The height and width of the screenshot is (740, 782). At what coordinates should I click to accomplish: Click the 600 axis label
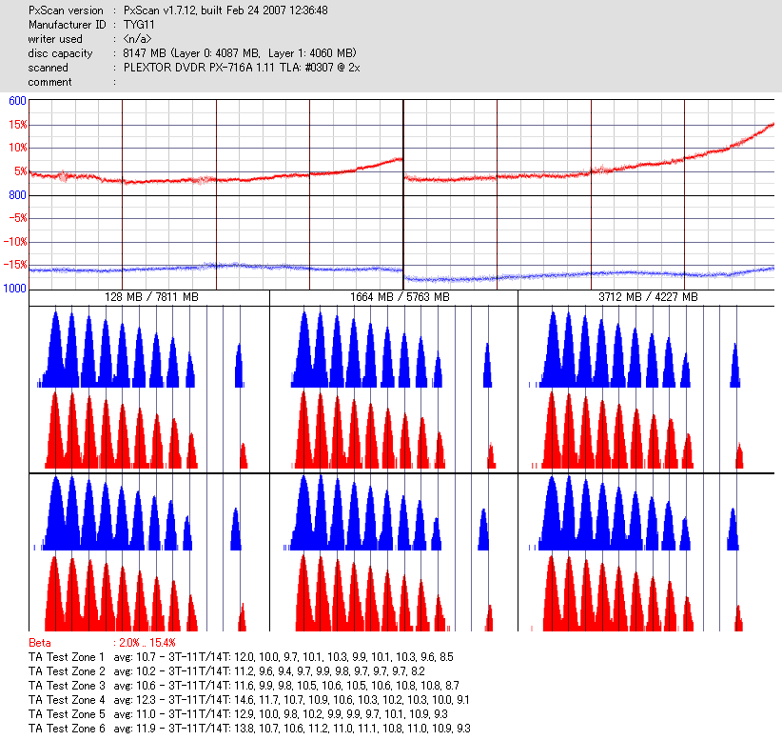click(x=17, y=101)
